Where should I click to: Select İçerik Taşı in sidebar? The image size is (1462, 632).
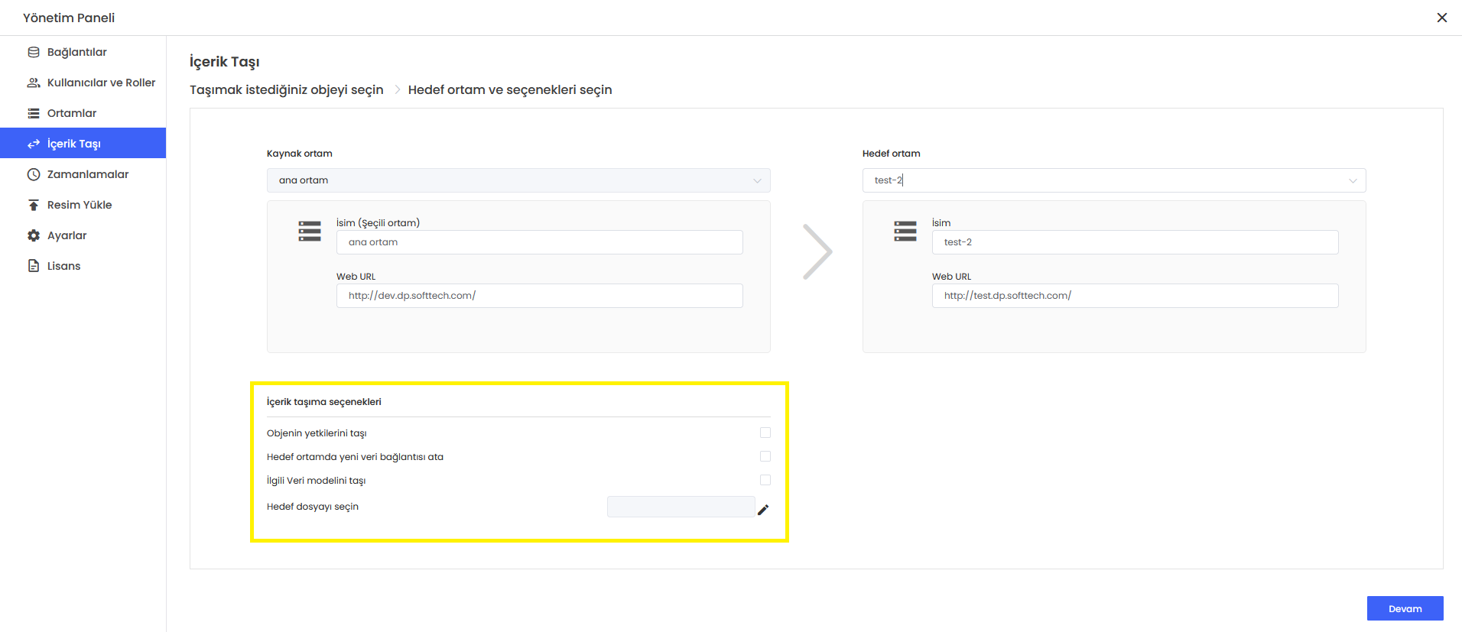pyautogui.click(x=74, y=144)
